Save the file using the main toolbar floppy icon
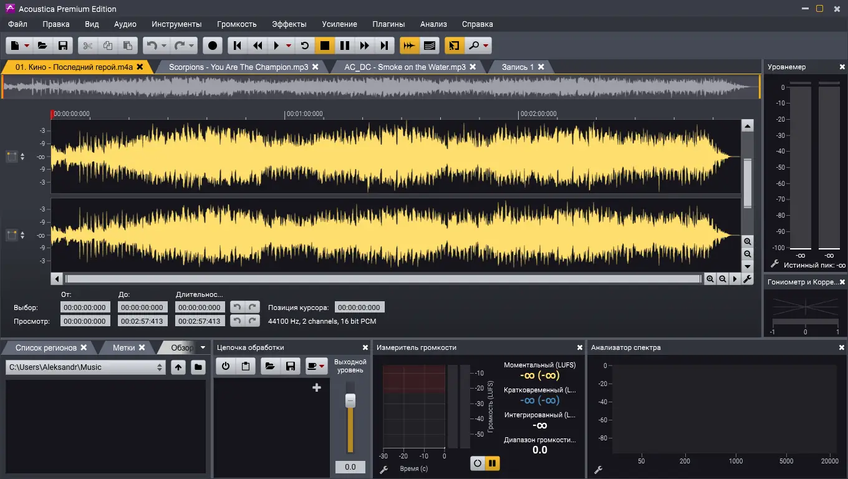 [x=62, y=46]
